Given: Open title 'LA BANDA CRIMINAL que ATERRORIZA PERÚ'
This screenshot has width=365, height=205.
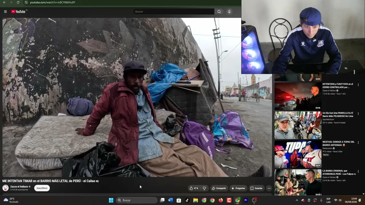Looking at the screenshot, I should pos(339,172).
